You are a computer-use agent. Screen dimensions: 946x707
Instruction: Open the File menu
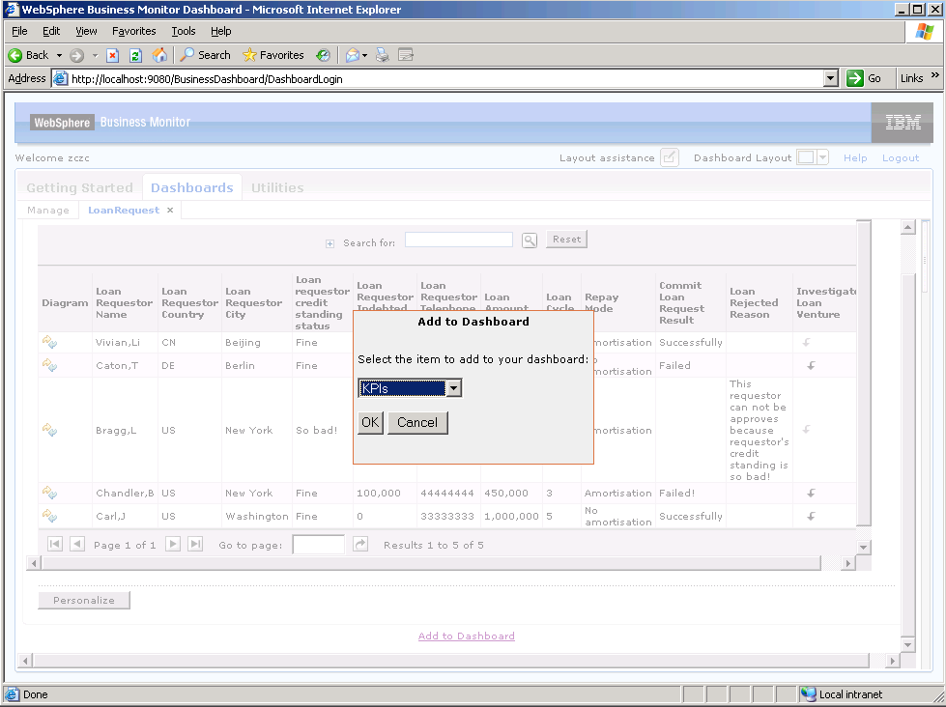tap(19, 31)
